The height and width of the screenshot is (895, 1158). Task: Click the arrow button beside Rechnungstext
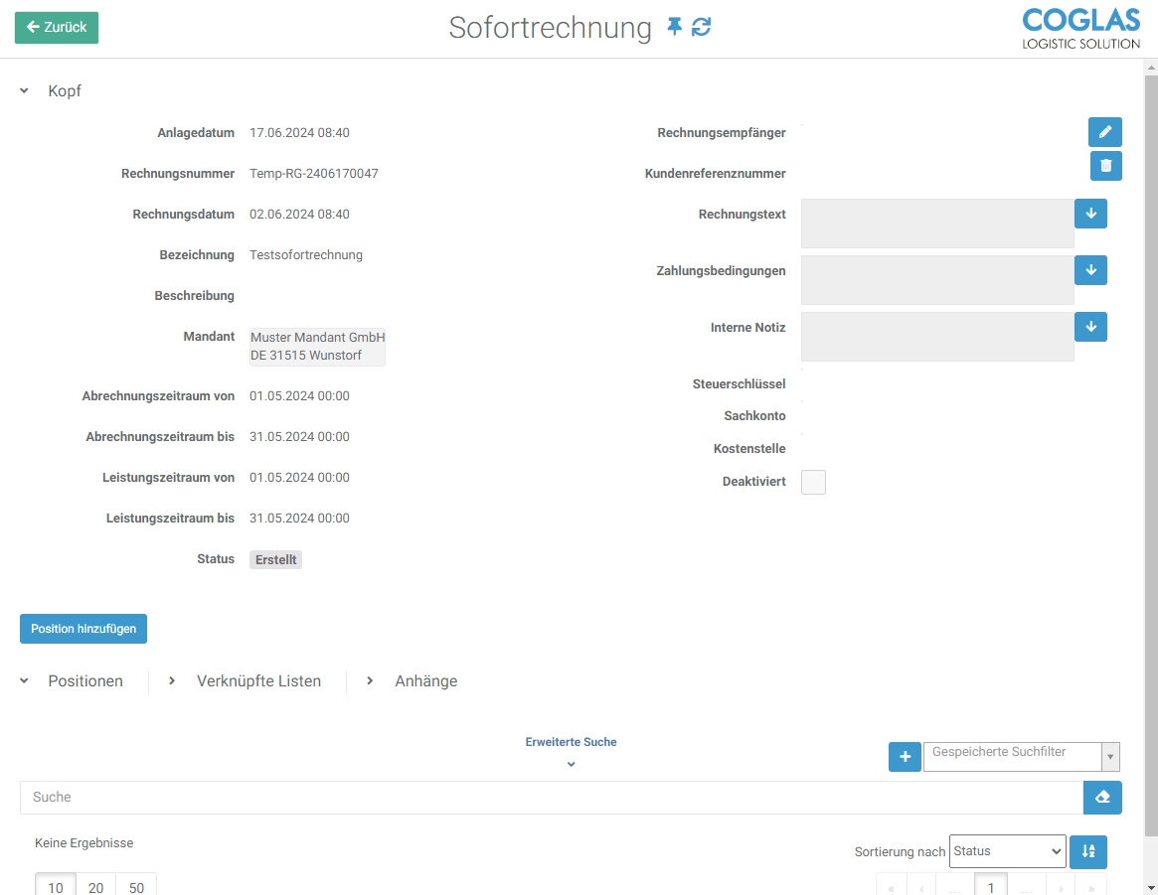(1090, 214)
